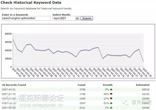Image resolution: width=156 pixels, height=110 pixels.
Task: Click green up arrow for 51% growth
Action: click(x=111, y=103)
